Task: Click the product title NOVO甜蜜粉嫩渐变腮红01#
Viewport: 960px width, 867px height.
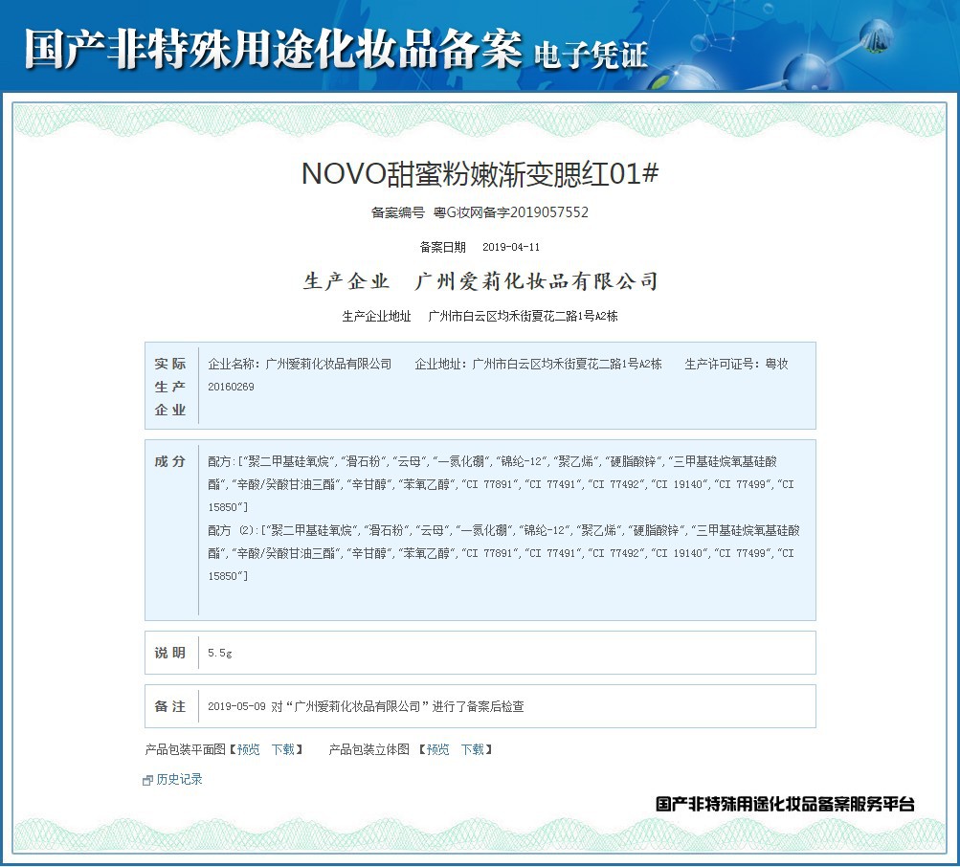Action: pyautogui.click(x=480, y=174)
